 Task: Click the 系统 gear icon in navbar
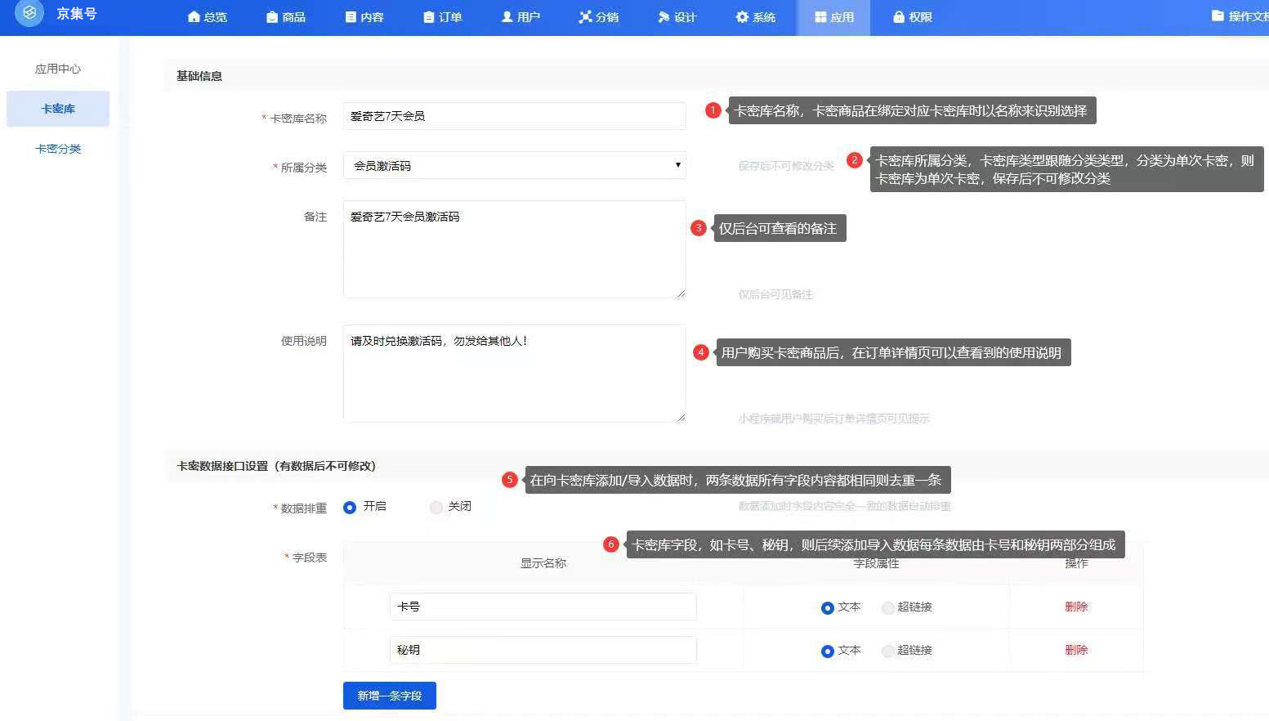[x=742, y=17]
